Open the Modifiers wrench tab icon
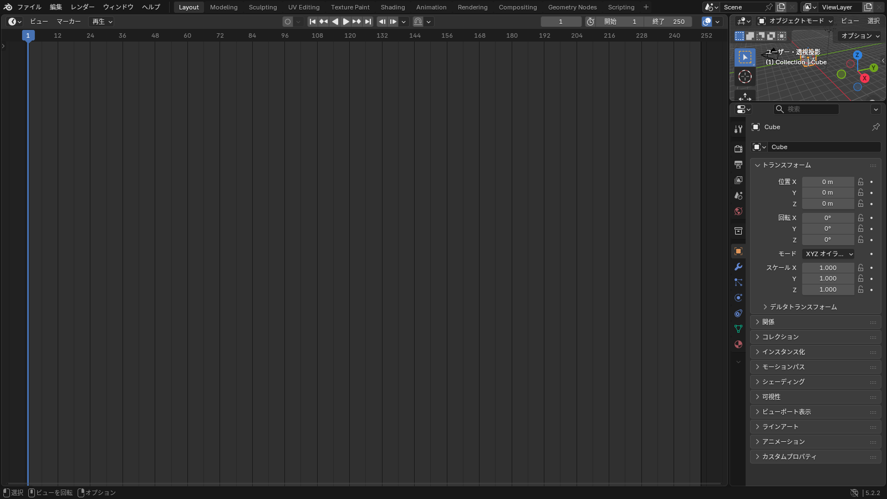887x499 pixels. click(x=738, y=267)
